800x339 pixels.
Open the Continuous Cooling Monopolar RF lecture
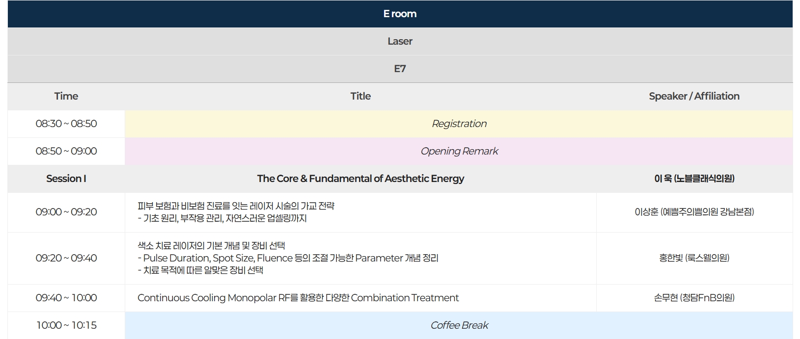point(298,298)
